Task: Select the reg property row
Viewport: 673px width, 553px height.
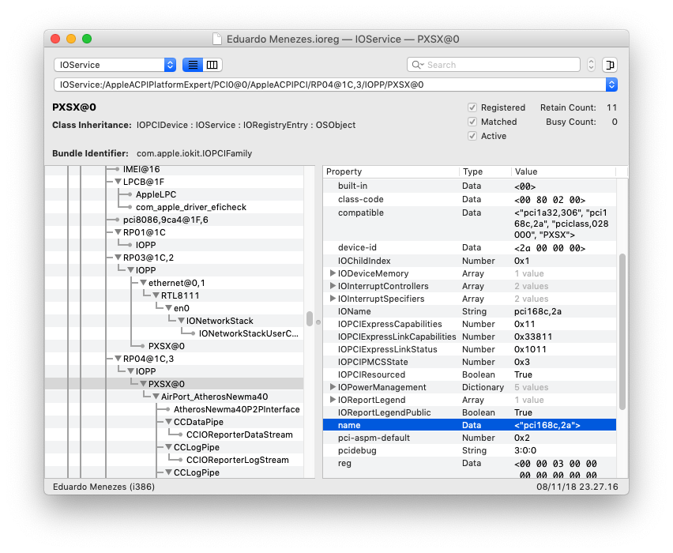Action: click(469, 468)
